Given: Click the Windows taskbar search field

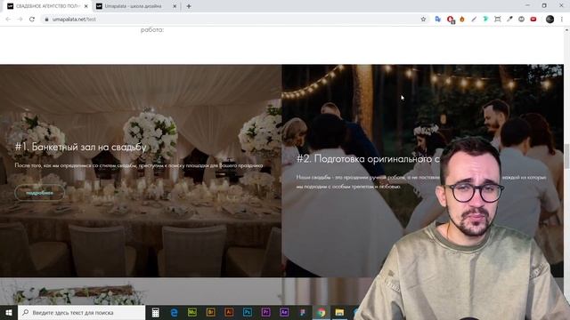Looking at the screenshot, I should tap(81, 312).
